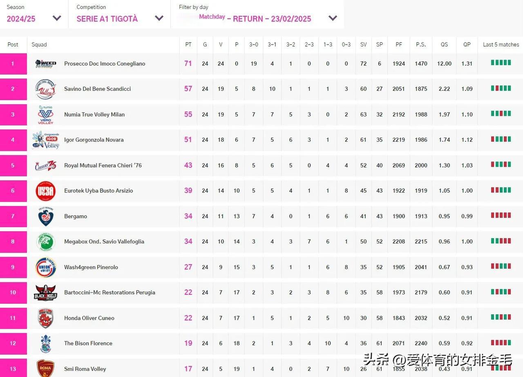This screenshot has width=523, height=377.
Task: Click Scandicci's last 5 matches form bars
Action: point(501,88)
